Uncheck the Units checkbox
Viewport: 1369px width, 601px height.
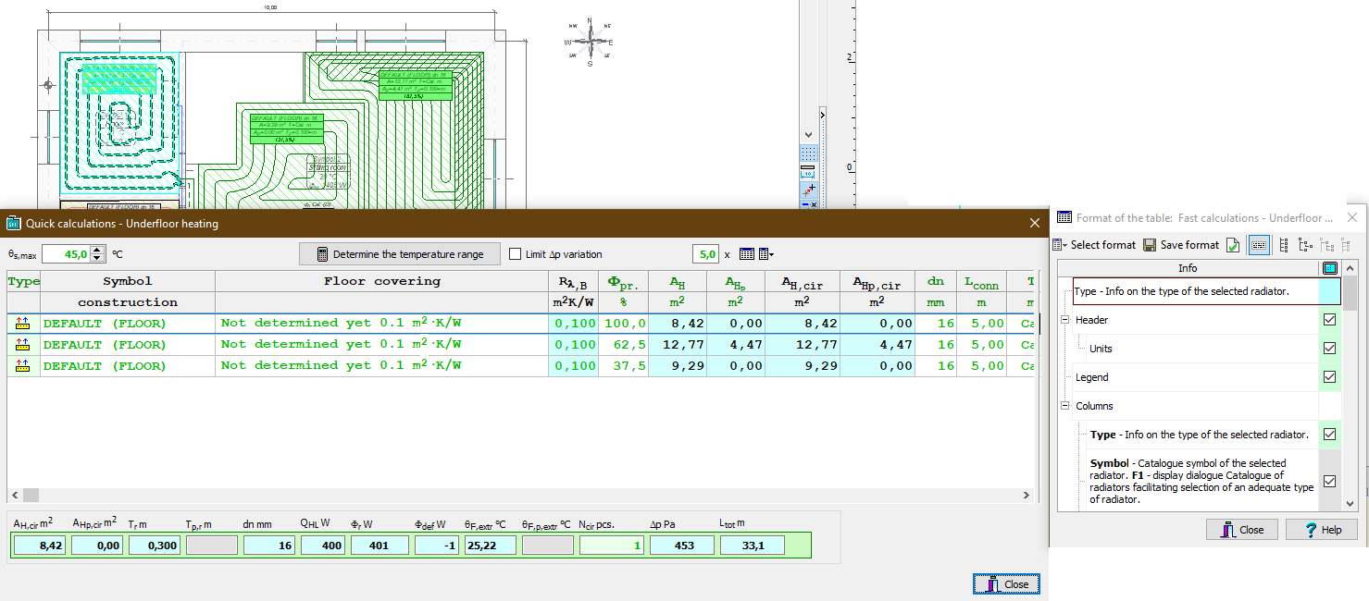(x=1330, y=349)
